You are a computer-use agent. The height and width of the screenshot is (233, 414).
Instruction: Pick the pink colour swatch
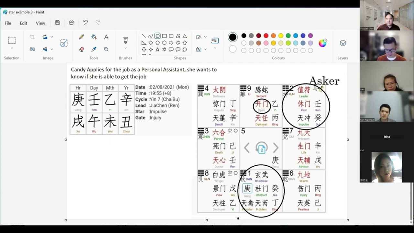(x=266, y=43)
